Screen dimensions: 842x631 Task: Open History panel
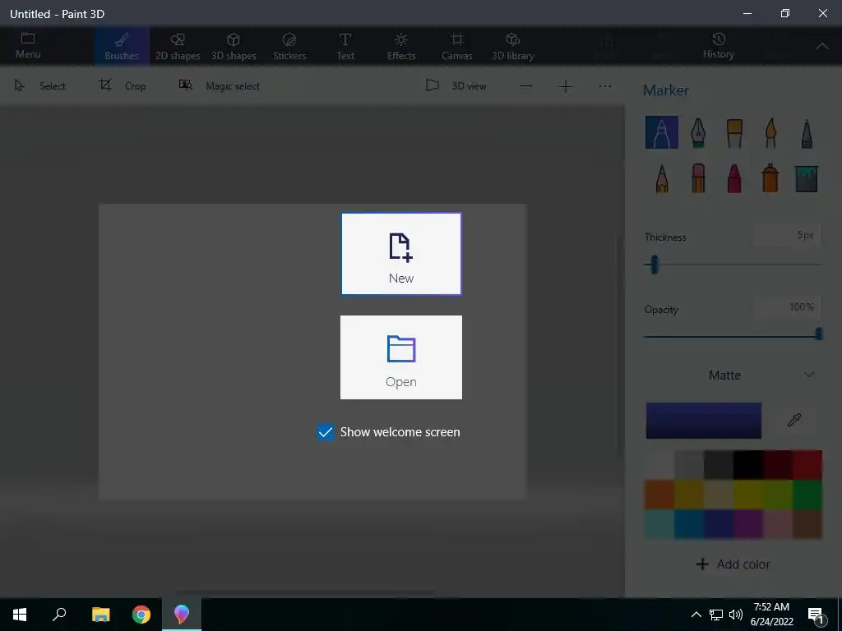[719, 46]
